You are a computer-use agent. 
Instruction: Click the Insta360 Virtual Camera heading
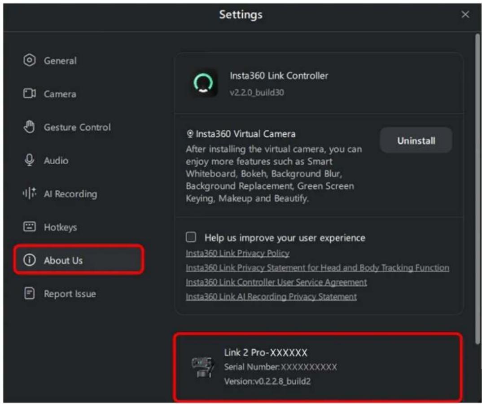tap(245, 134)
